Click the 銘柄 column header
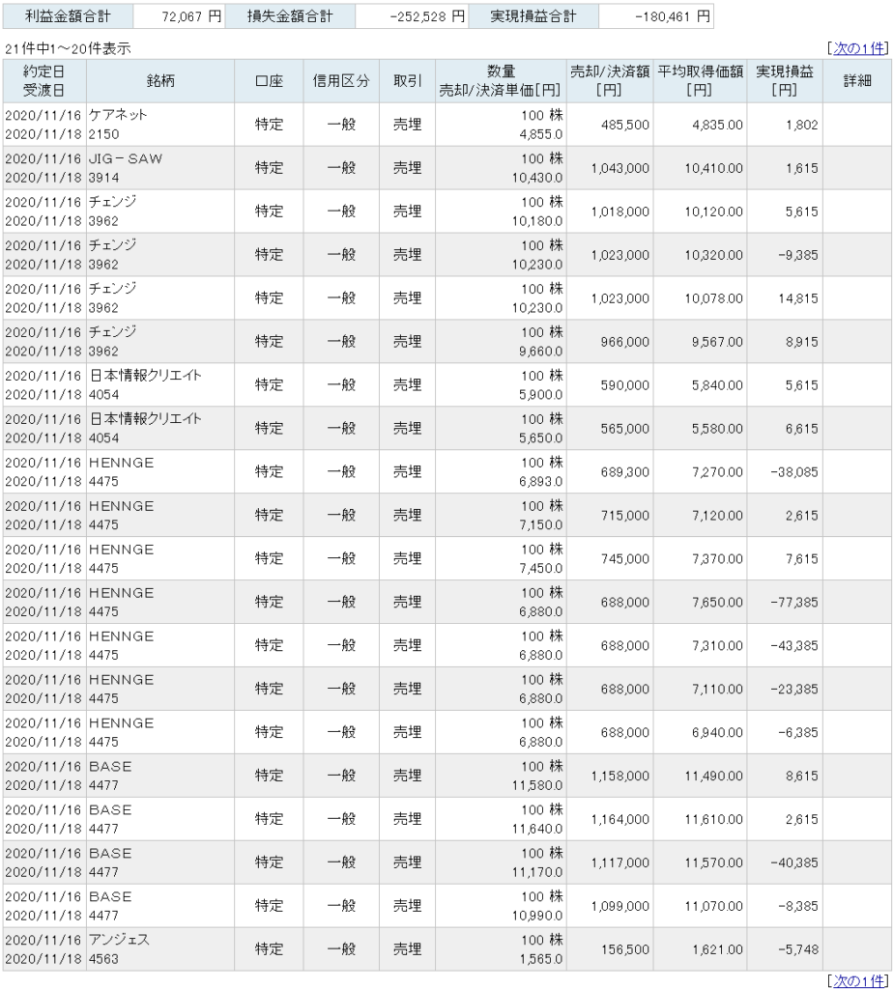The width and height of the screenshot is (893, 989). (160, 81)
